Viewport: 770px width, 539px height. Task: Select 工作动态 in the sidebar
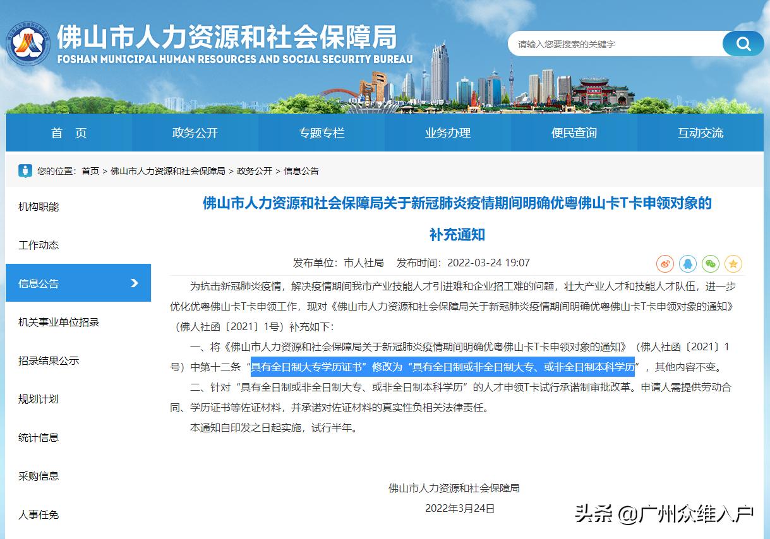[38, 245]
